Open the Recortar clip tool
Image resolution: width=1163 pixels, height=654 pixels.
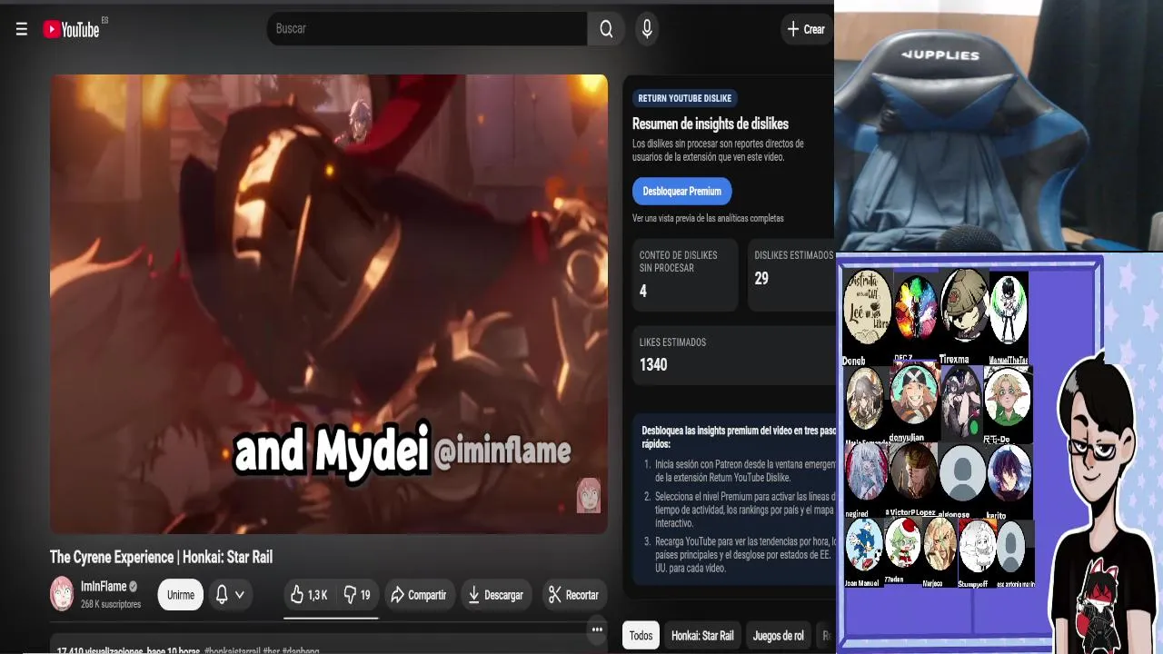[573, 595]
